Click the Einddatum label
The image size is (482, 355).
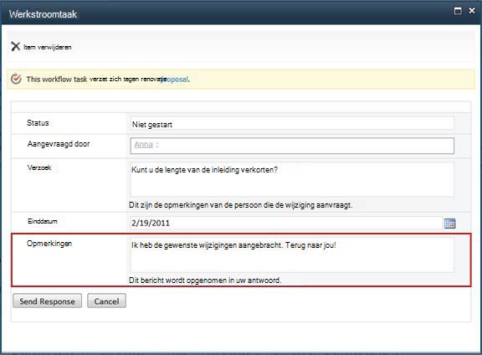(43, 221)
